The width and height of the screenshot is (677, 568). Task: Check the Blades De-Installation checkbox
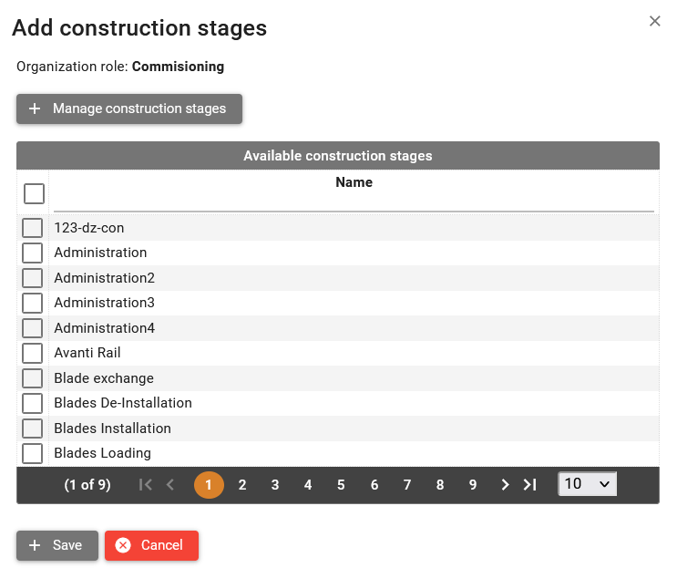click(x=33, y=403)
